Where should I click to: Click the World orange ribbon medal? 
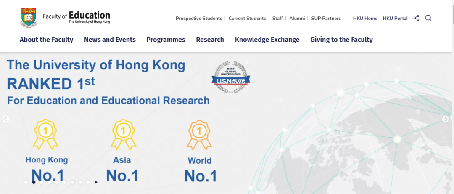coord(199,135)
